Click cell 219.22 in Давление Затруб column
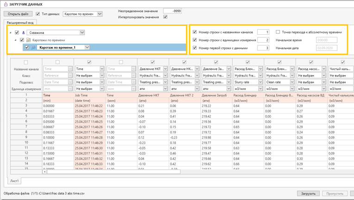The width and height of the screenshot is (354, 200). click(x=216, y=106)
